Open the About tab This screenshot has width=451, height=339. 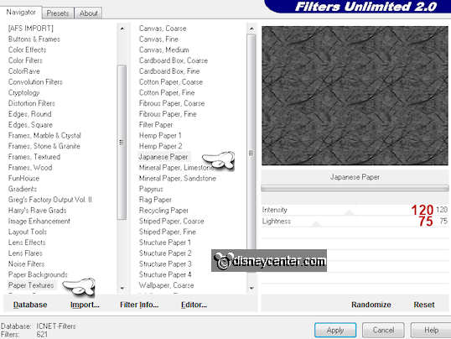(89, 13)
